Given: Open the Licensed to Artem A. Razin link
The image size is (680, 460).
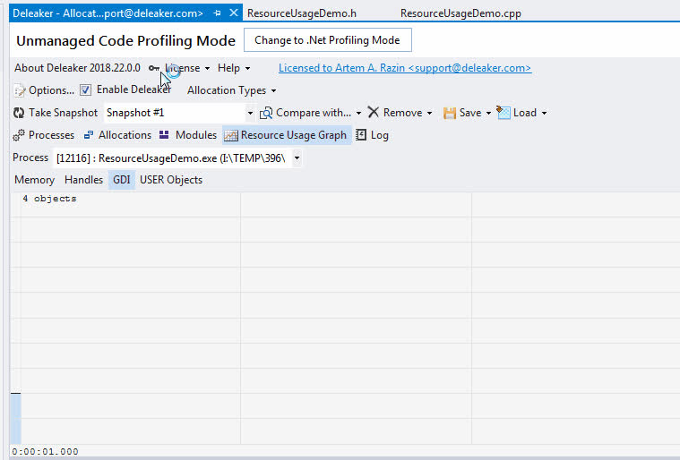Looking at the screenshot, I should pyautogui.click(x=405, y=68).
